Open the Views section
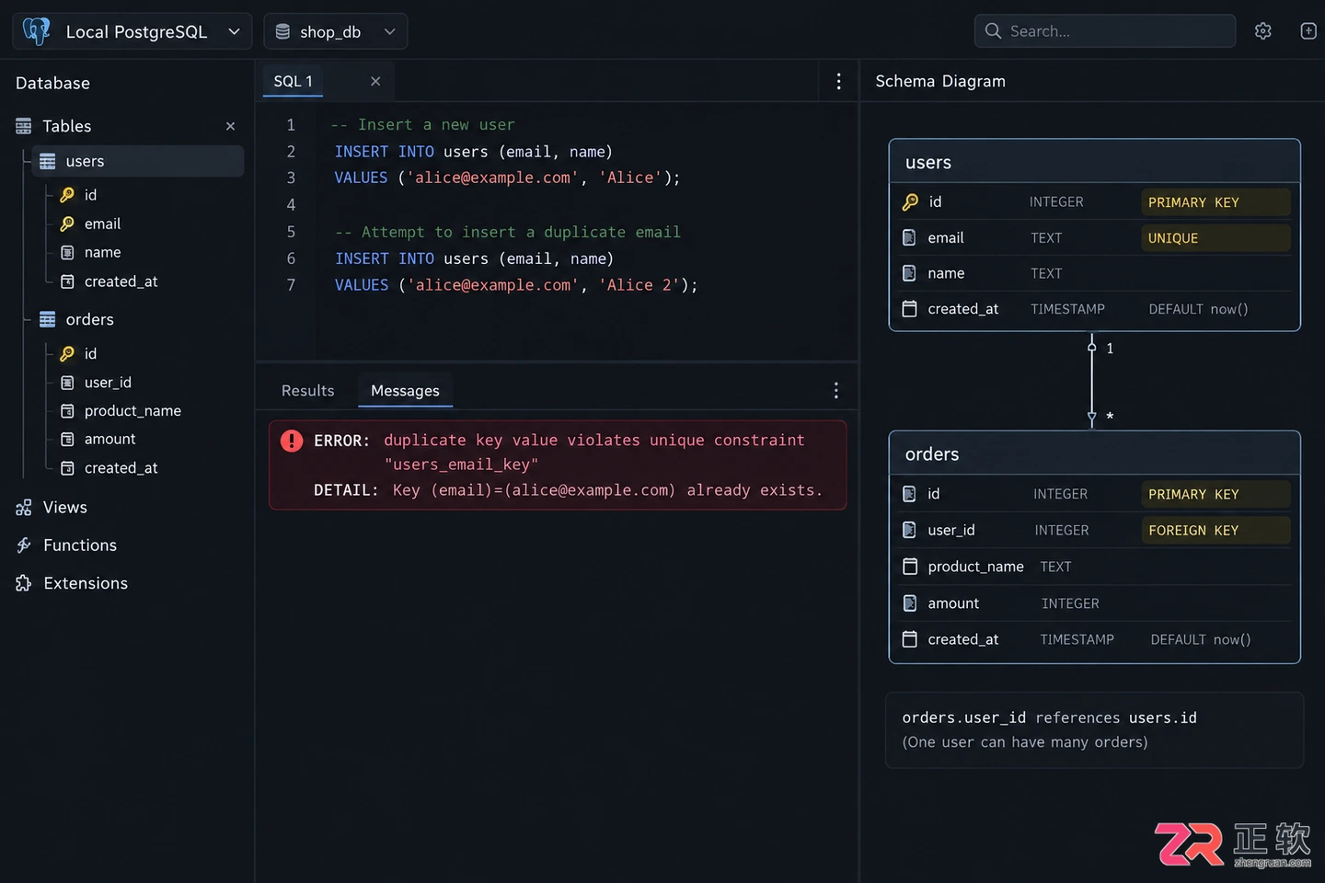The height and width of the screenshot is (883, 1325). coord(64,508)
